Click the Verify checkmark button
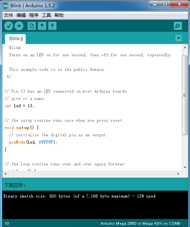Viewport: 190px width, 227px height. pyautogui.click(x=8, y=26)
